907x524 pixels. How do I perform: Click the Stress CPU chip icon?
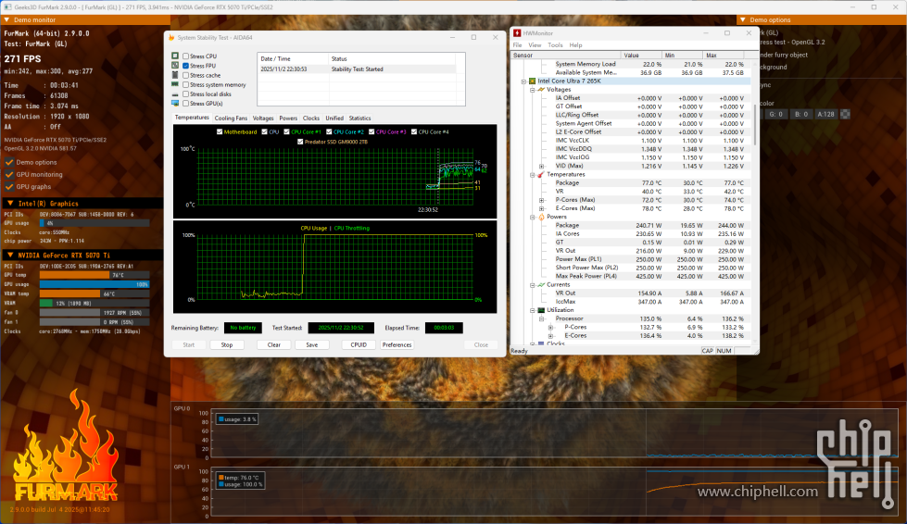tap(174, 56)
